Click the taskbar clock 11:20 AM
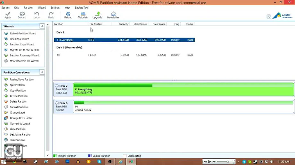This screenshot has height=165, width=295. tap(284, 162)
